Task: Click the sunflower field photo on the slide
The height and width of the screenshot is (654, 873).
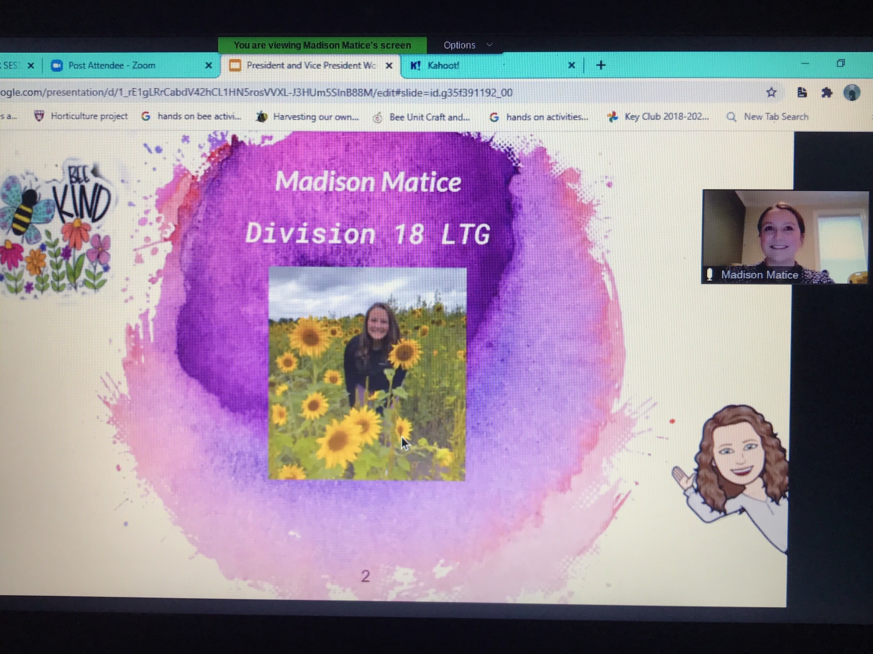Action: click(367, 374)
